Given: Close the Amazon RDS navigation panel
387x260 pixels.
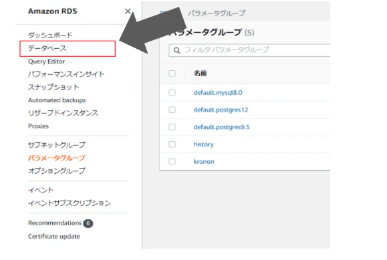Looking at the screenshot, I should [x=128, y=11].
